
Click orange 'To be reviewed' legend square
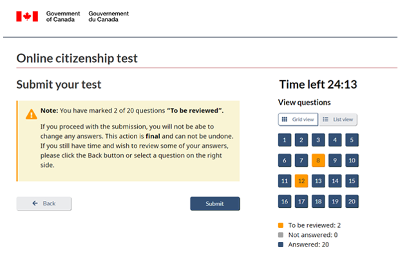click(281, 225)
